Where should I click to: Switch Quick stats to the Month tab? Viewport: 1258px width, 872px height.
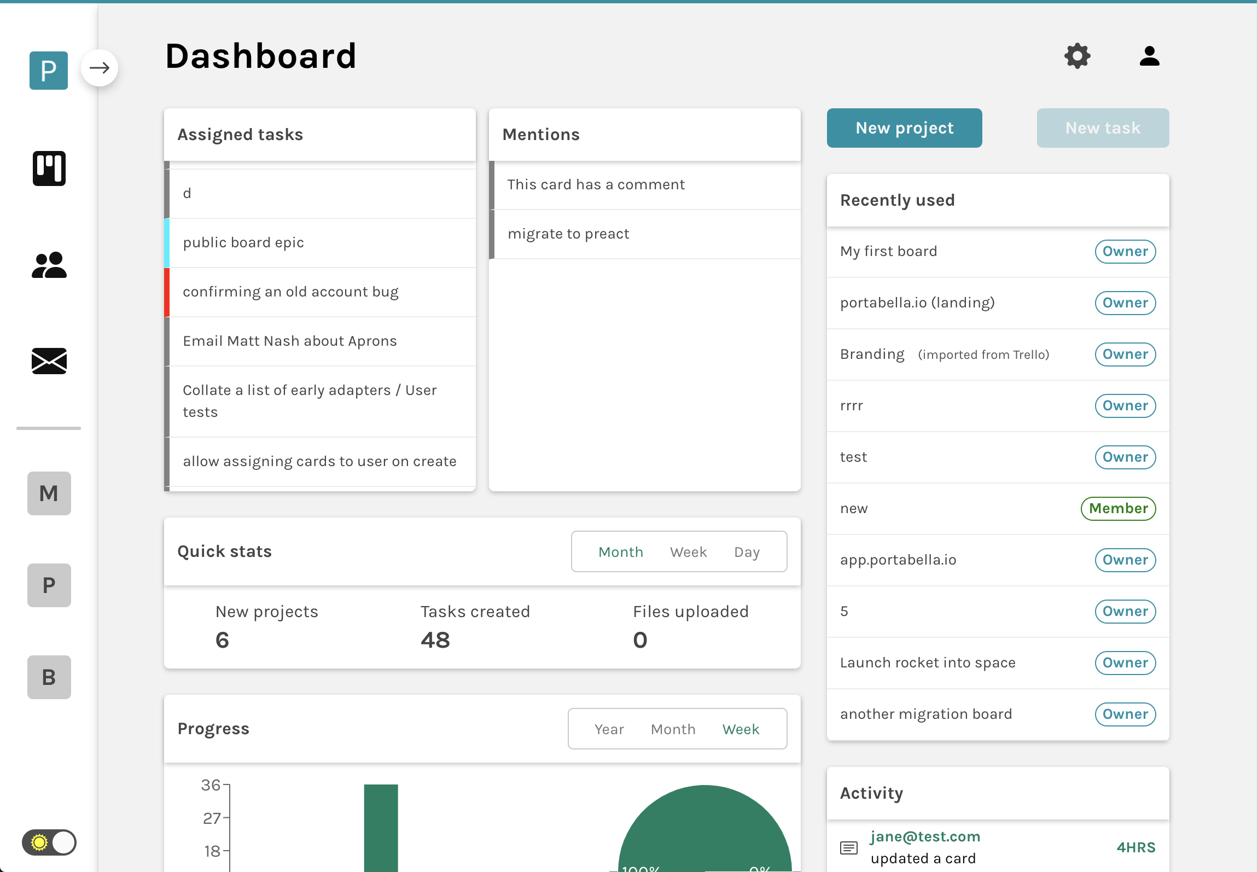620,551
